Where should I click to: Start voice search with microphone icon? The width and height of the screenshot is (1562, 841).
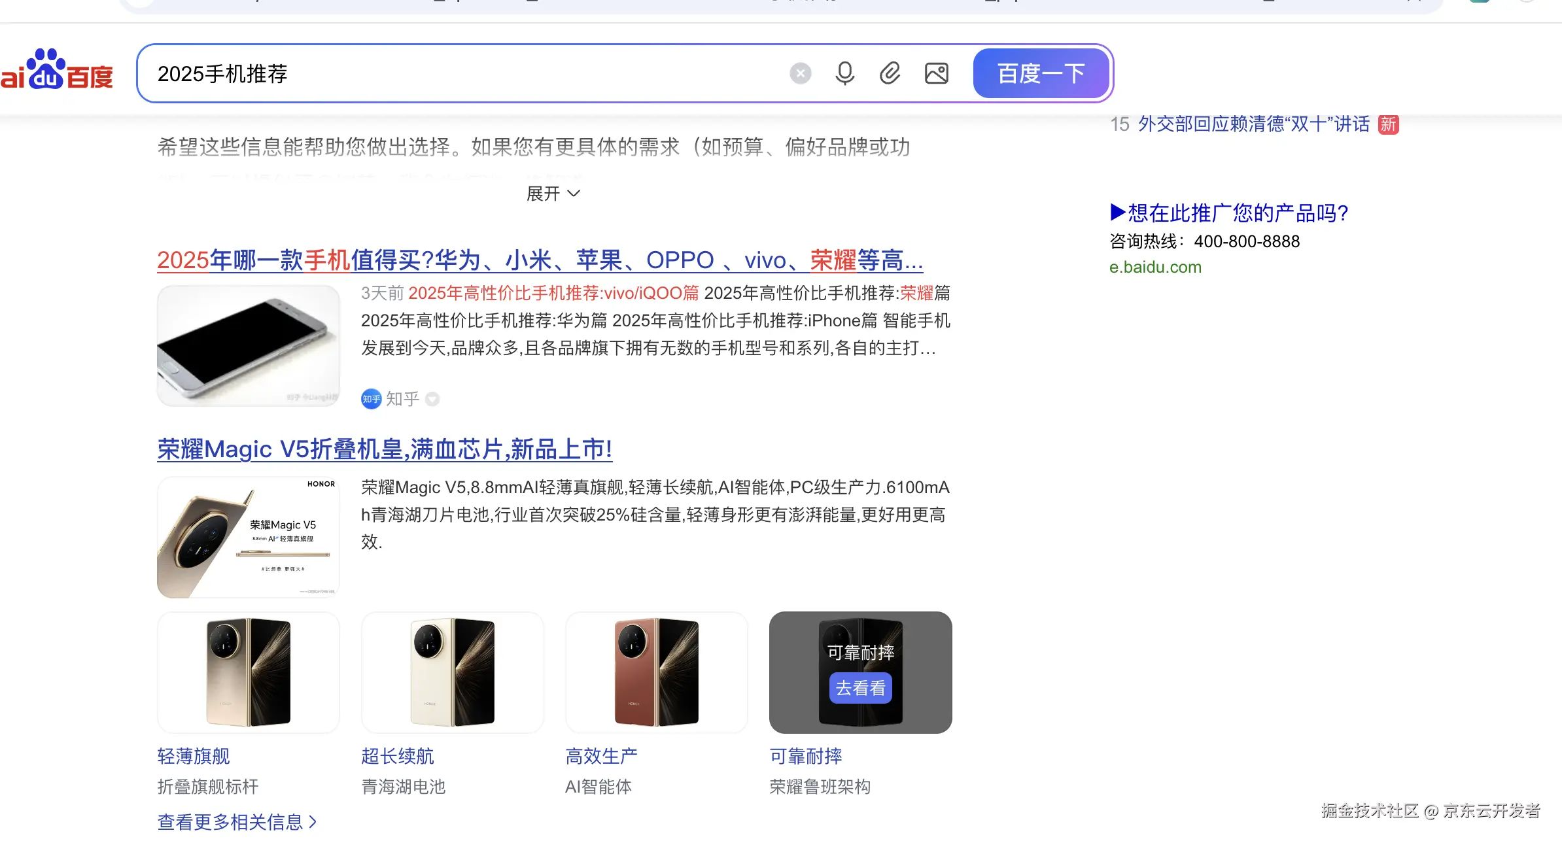tap(844, 73)
